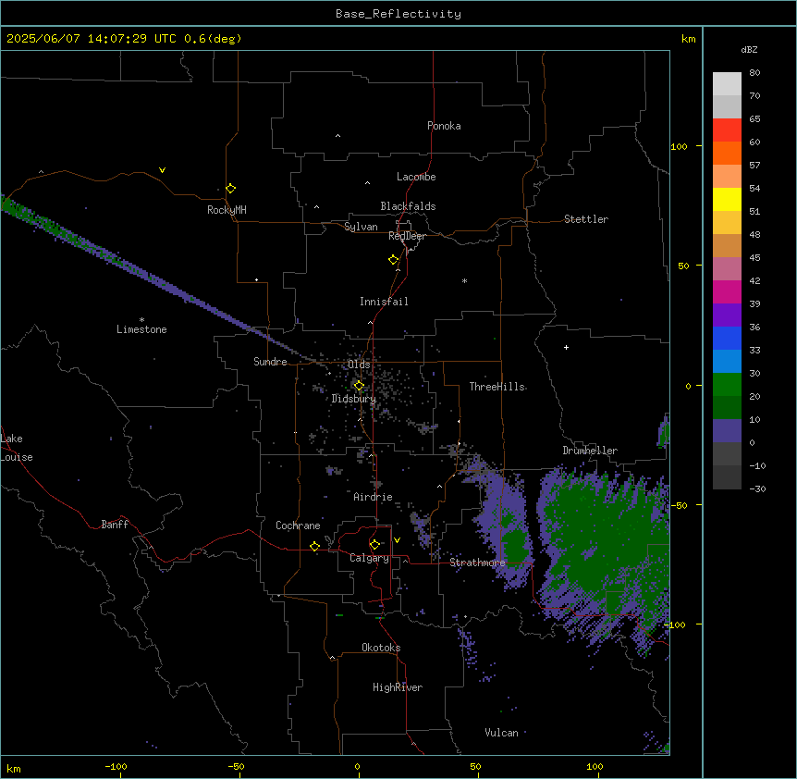
Task: Pick the red legend swatch below 65
Action: pos(727,130)
